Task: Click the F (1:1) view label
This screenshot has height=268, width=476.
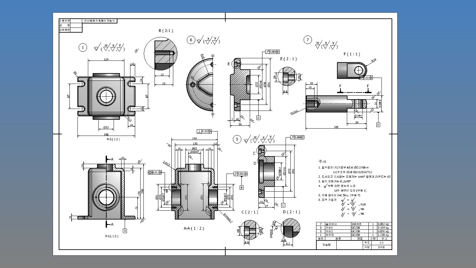Action: coord(352,54)
